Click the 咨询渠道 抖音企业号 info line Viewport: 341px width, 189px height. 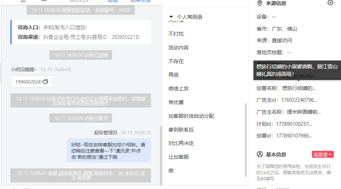click(x=78, y=37)
